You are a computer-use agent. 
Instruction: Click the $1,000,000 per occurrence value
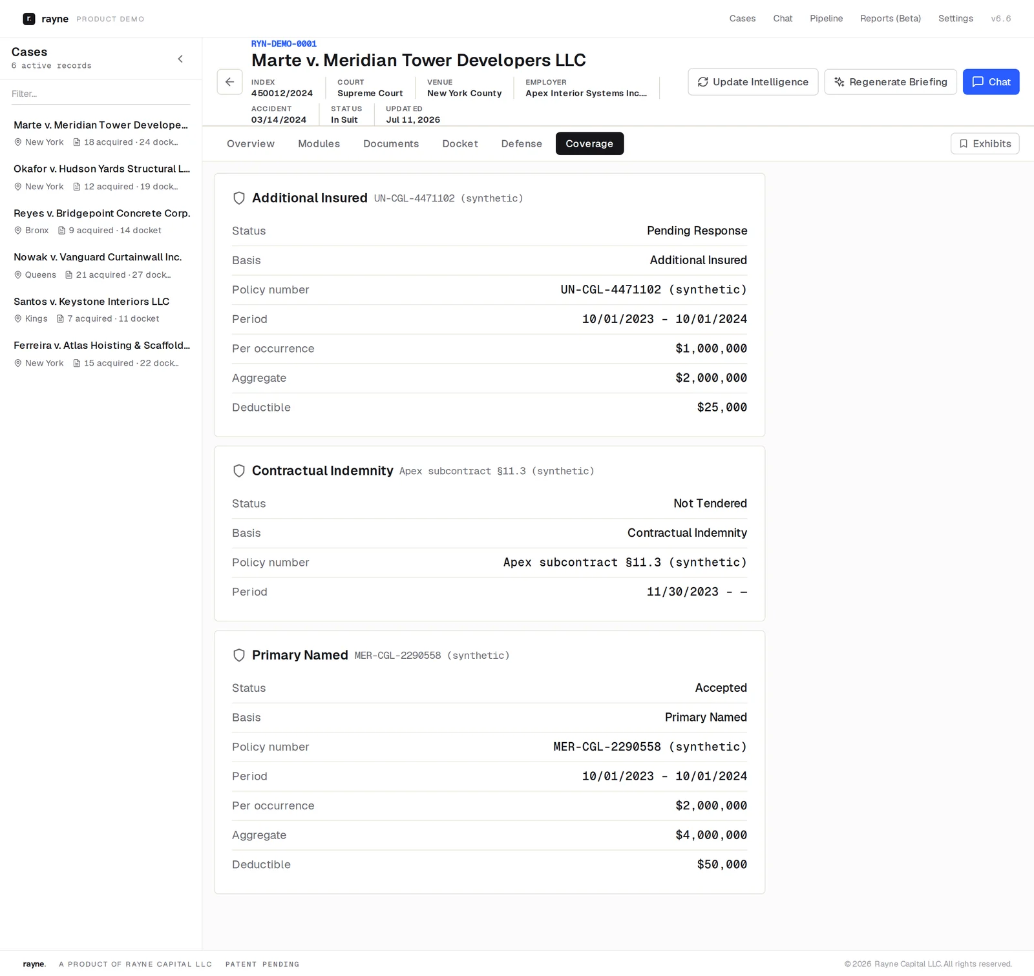[711, 349]
